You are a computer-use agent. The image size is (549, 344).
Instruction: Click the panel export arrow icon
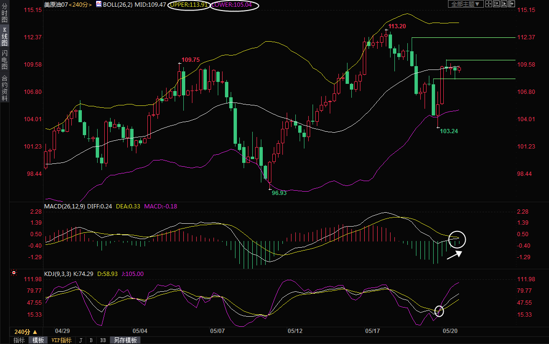(511, 4)
